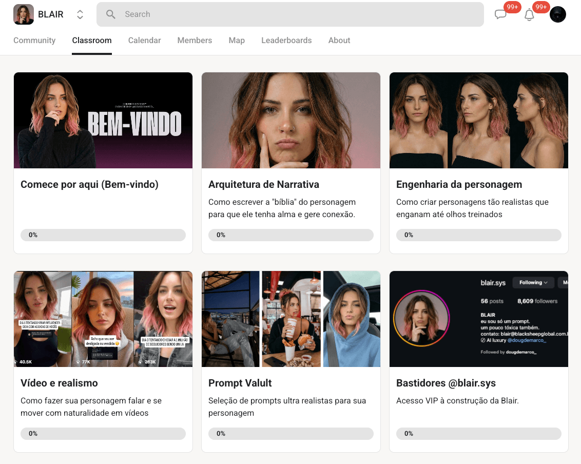Open the Calendar tab
581x464 pixels.
pyautogui.click(x=144, y=41)
